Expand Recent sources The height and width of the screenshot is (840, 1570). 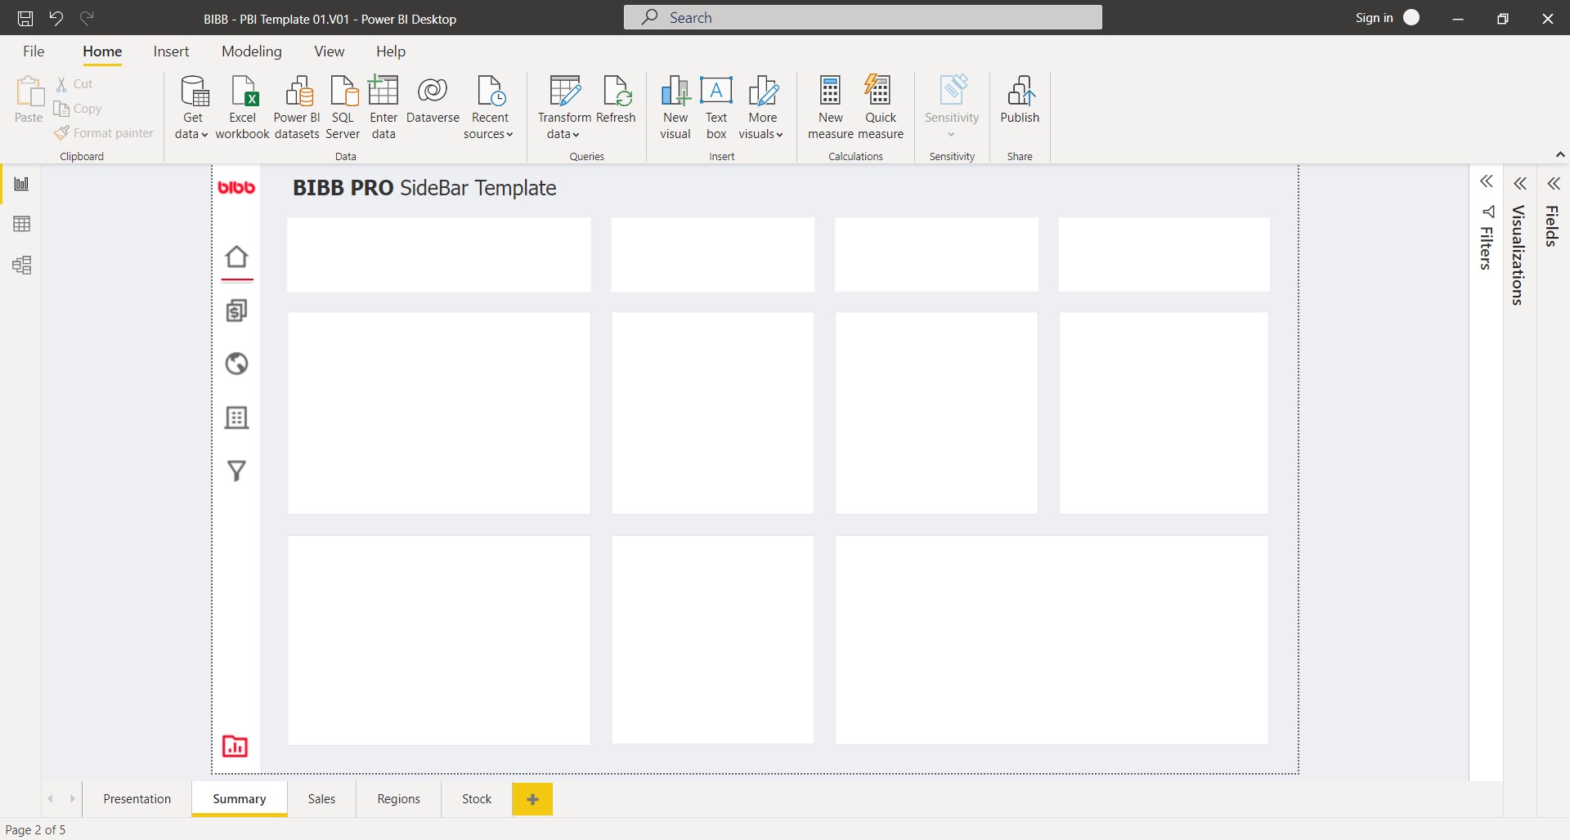489,106
